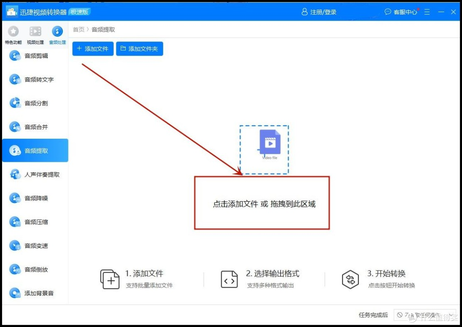462x327 pixels.
Task: Click the 音频倒放 sidebar icon
Action: click(15, 269)
